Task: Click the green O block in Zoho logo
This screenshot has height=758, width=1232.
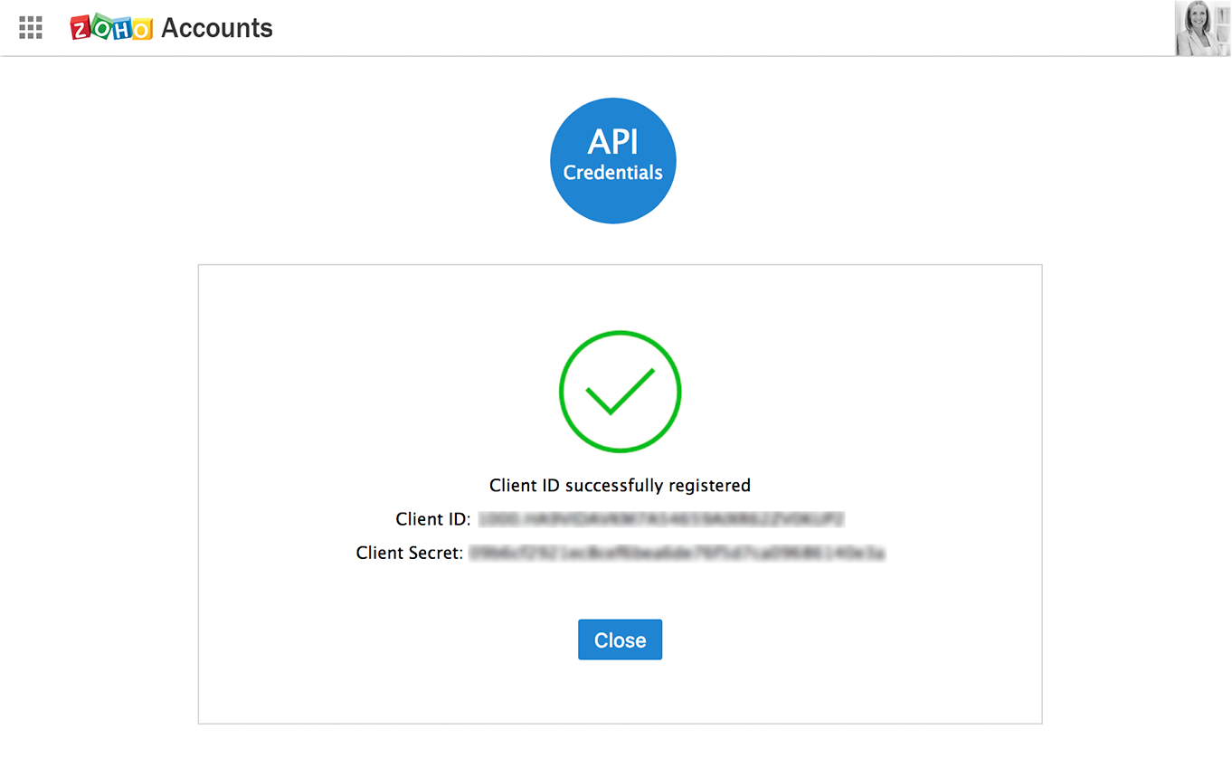Action: [x=100, y=27]
